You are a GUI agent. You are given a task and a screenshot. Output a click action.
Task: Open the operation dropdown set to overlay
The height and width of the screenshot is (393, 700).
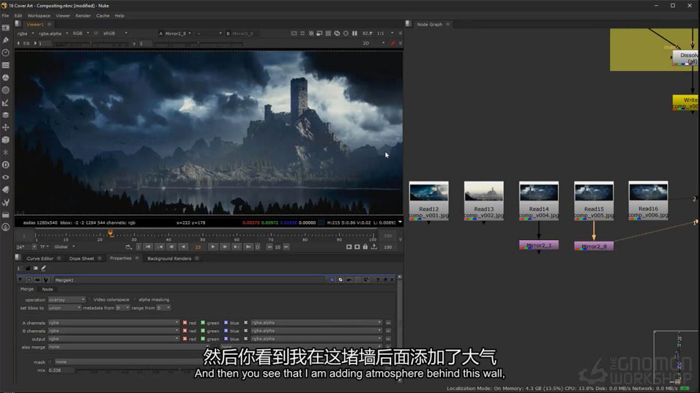[66, 300]
